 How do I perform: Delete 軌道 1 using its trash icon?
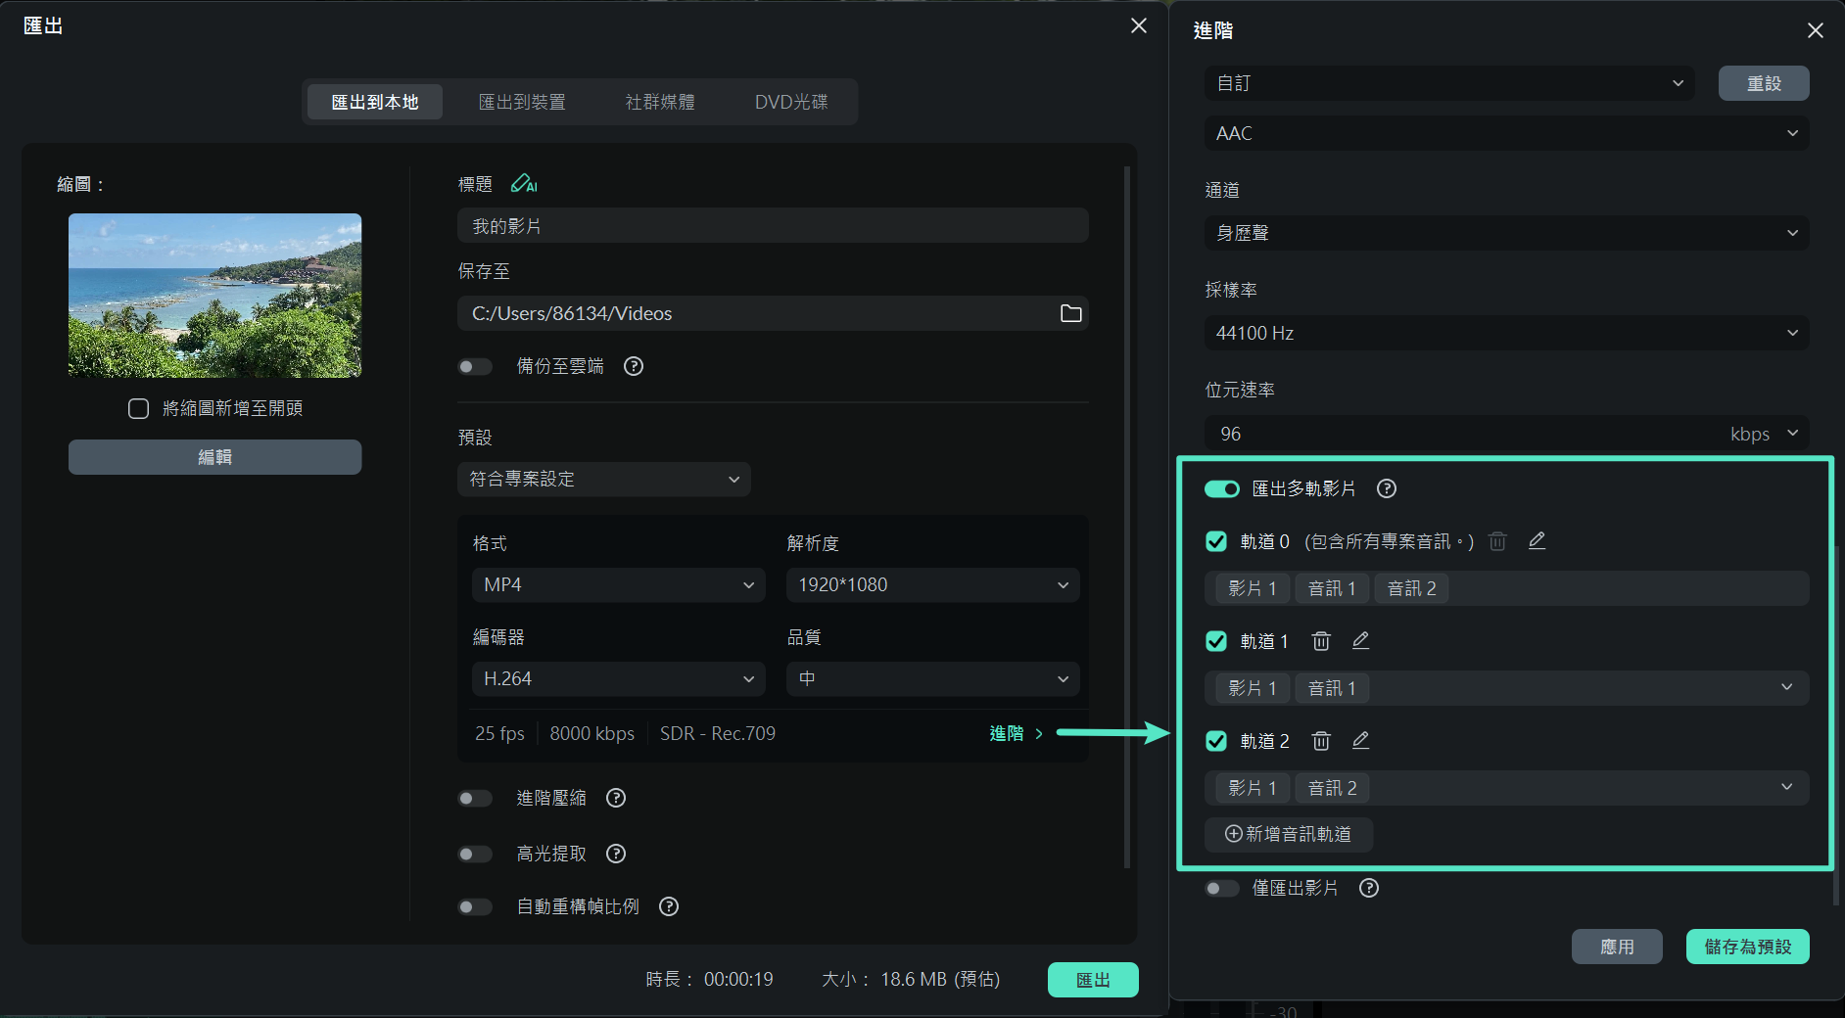1320,641
